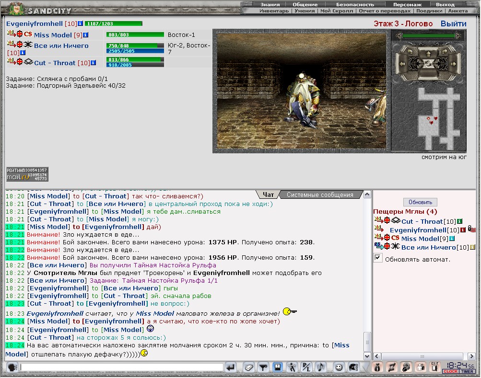Viewport: 481px width, 378px height.
Task: Click Evgeniyfromhell name in party header
Action: (35, 23)
